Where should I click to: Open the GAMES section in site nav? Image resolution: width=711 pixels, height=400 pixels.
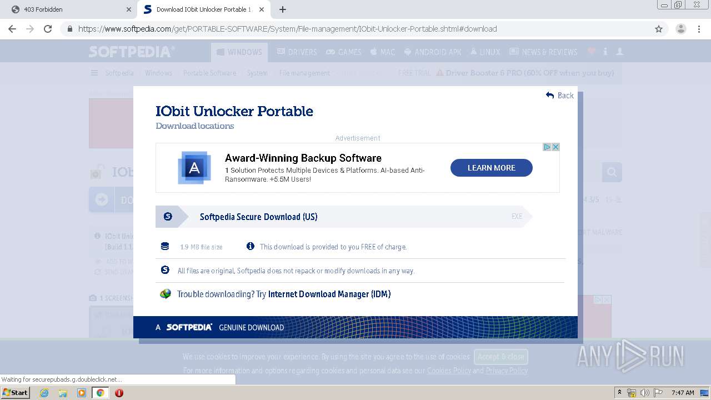click(x=343, y=52)
